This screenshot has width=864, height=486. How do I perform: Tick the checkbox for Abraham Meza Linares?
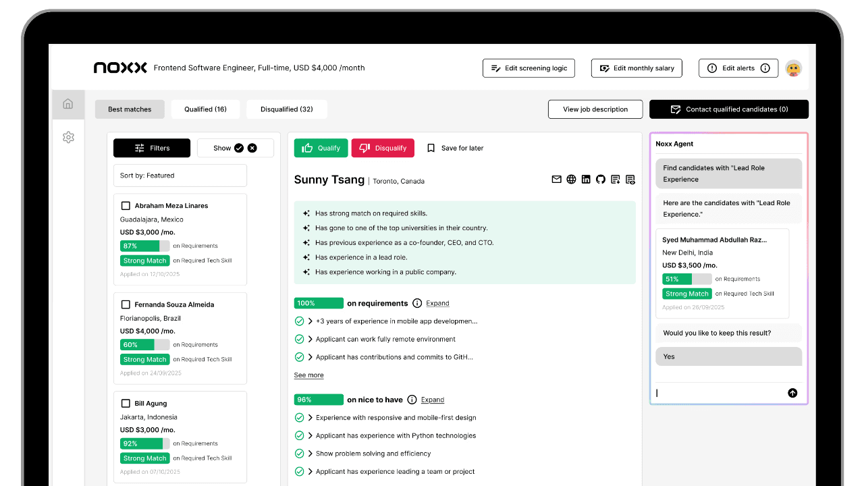[126, 206]
